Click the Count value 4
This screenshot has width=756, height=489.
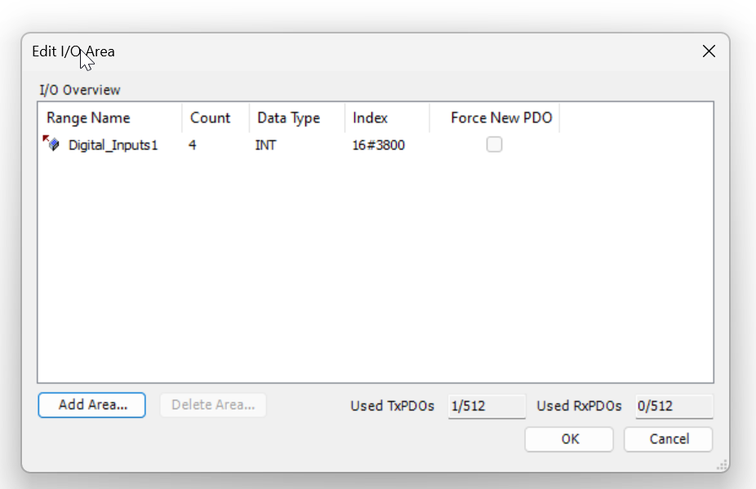tap(193, 145)
